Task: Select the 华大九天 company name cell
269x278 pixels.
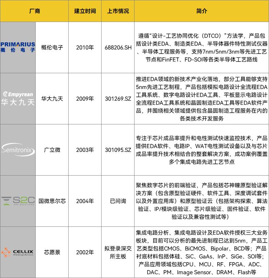Action: tap(52, 99)
